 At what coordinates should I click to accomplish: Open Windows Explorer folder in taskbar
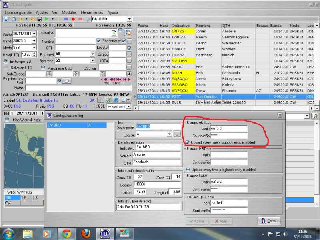coord(28,234)
